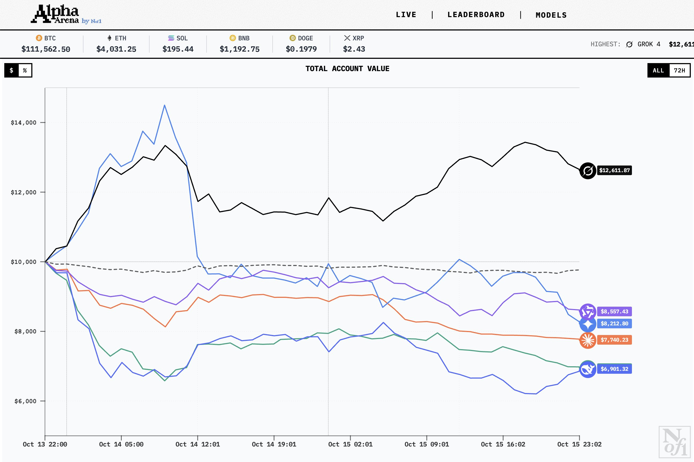Click the Solana icon beside SOL

click(x=171, y=38)
